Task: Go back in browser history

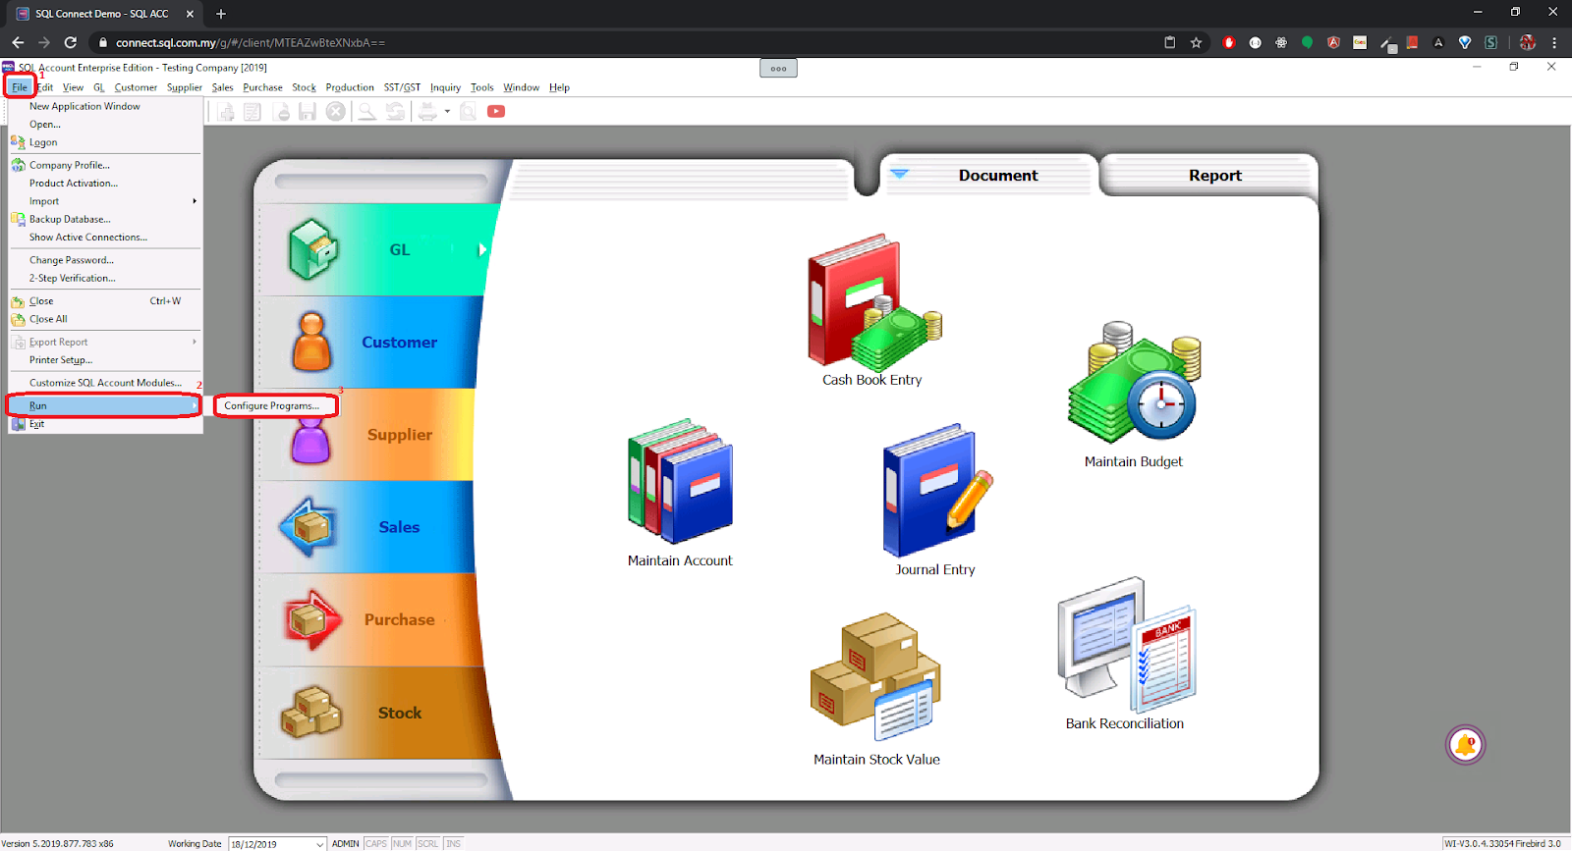Action: [18, 42]
